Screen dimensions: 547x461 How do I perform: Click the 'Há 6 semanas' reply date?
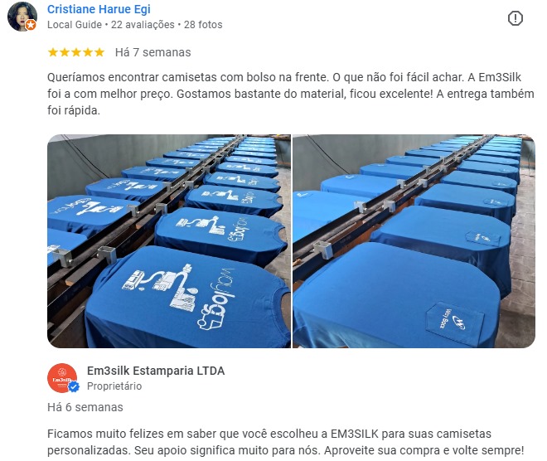85,407
